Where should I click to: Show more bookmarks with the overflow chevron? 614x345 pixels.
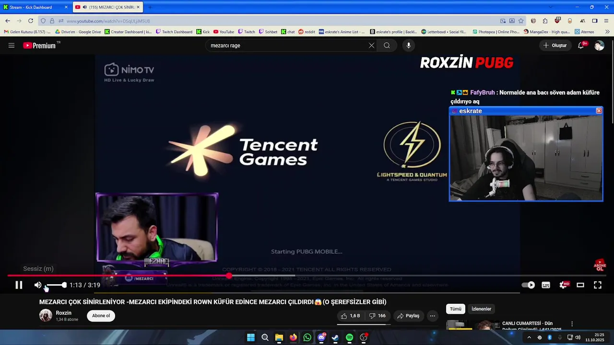[x=607, y=32]
